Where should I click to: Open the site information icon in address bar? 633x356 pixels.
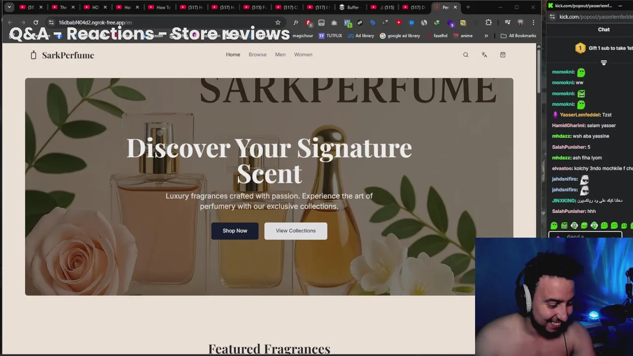click(51, 22)
